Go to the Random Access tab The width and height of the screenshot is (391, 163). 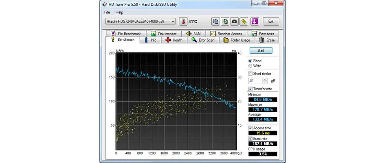226,34
